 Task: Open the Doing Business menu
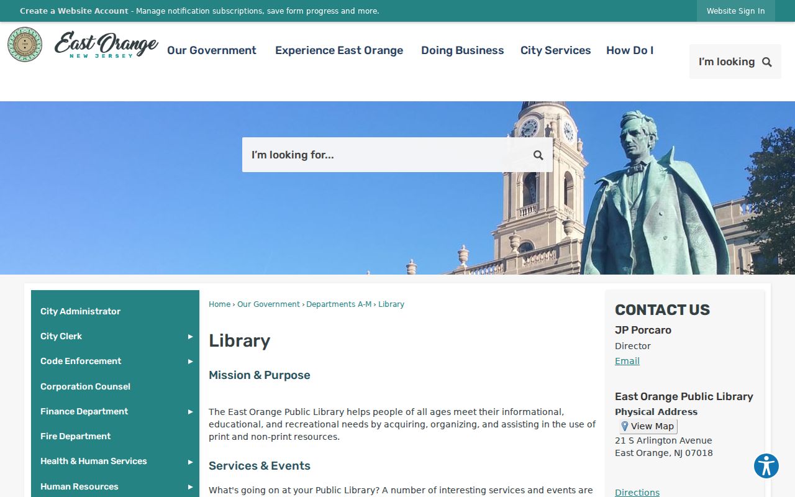point(463,50)
